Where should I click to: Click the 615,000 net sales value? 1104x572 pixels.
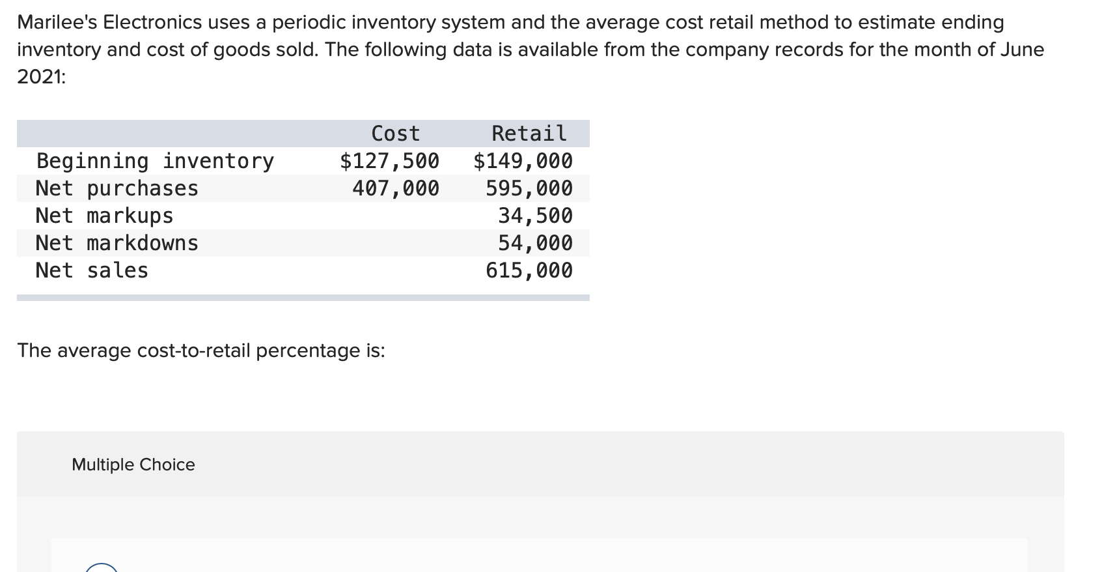(x=529, y=270)
